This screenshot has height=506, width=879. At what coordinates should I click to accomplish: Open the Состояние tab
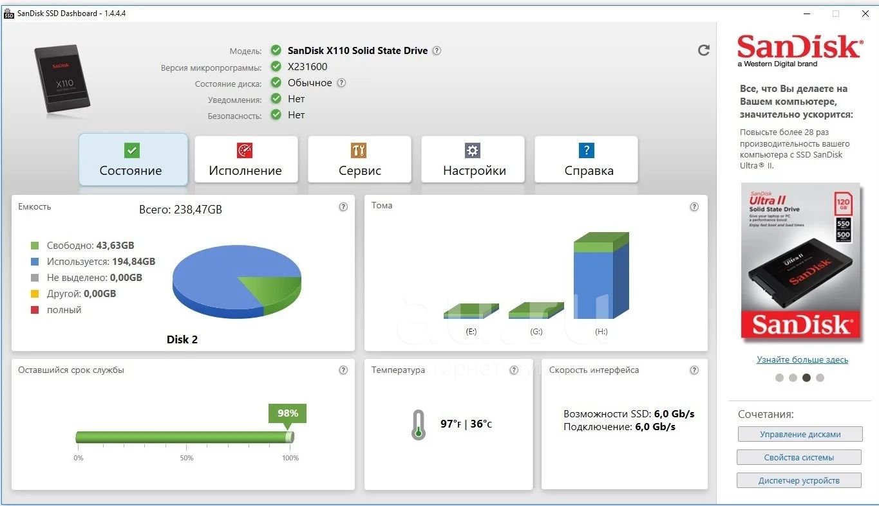[133, 159]
